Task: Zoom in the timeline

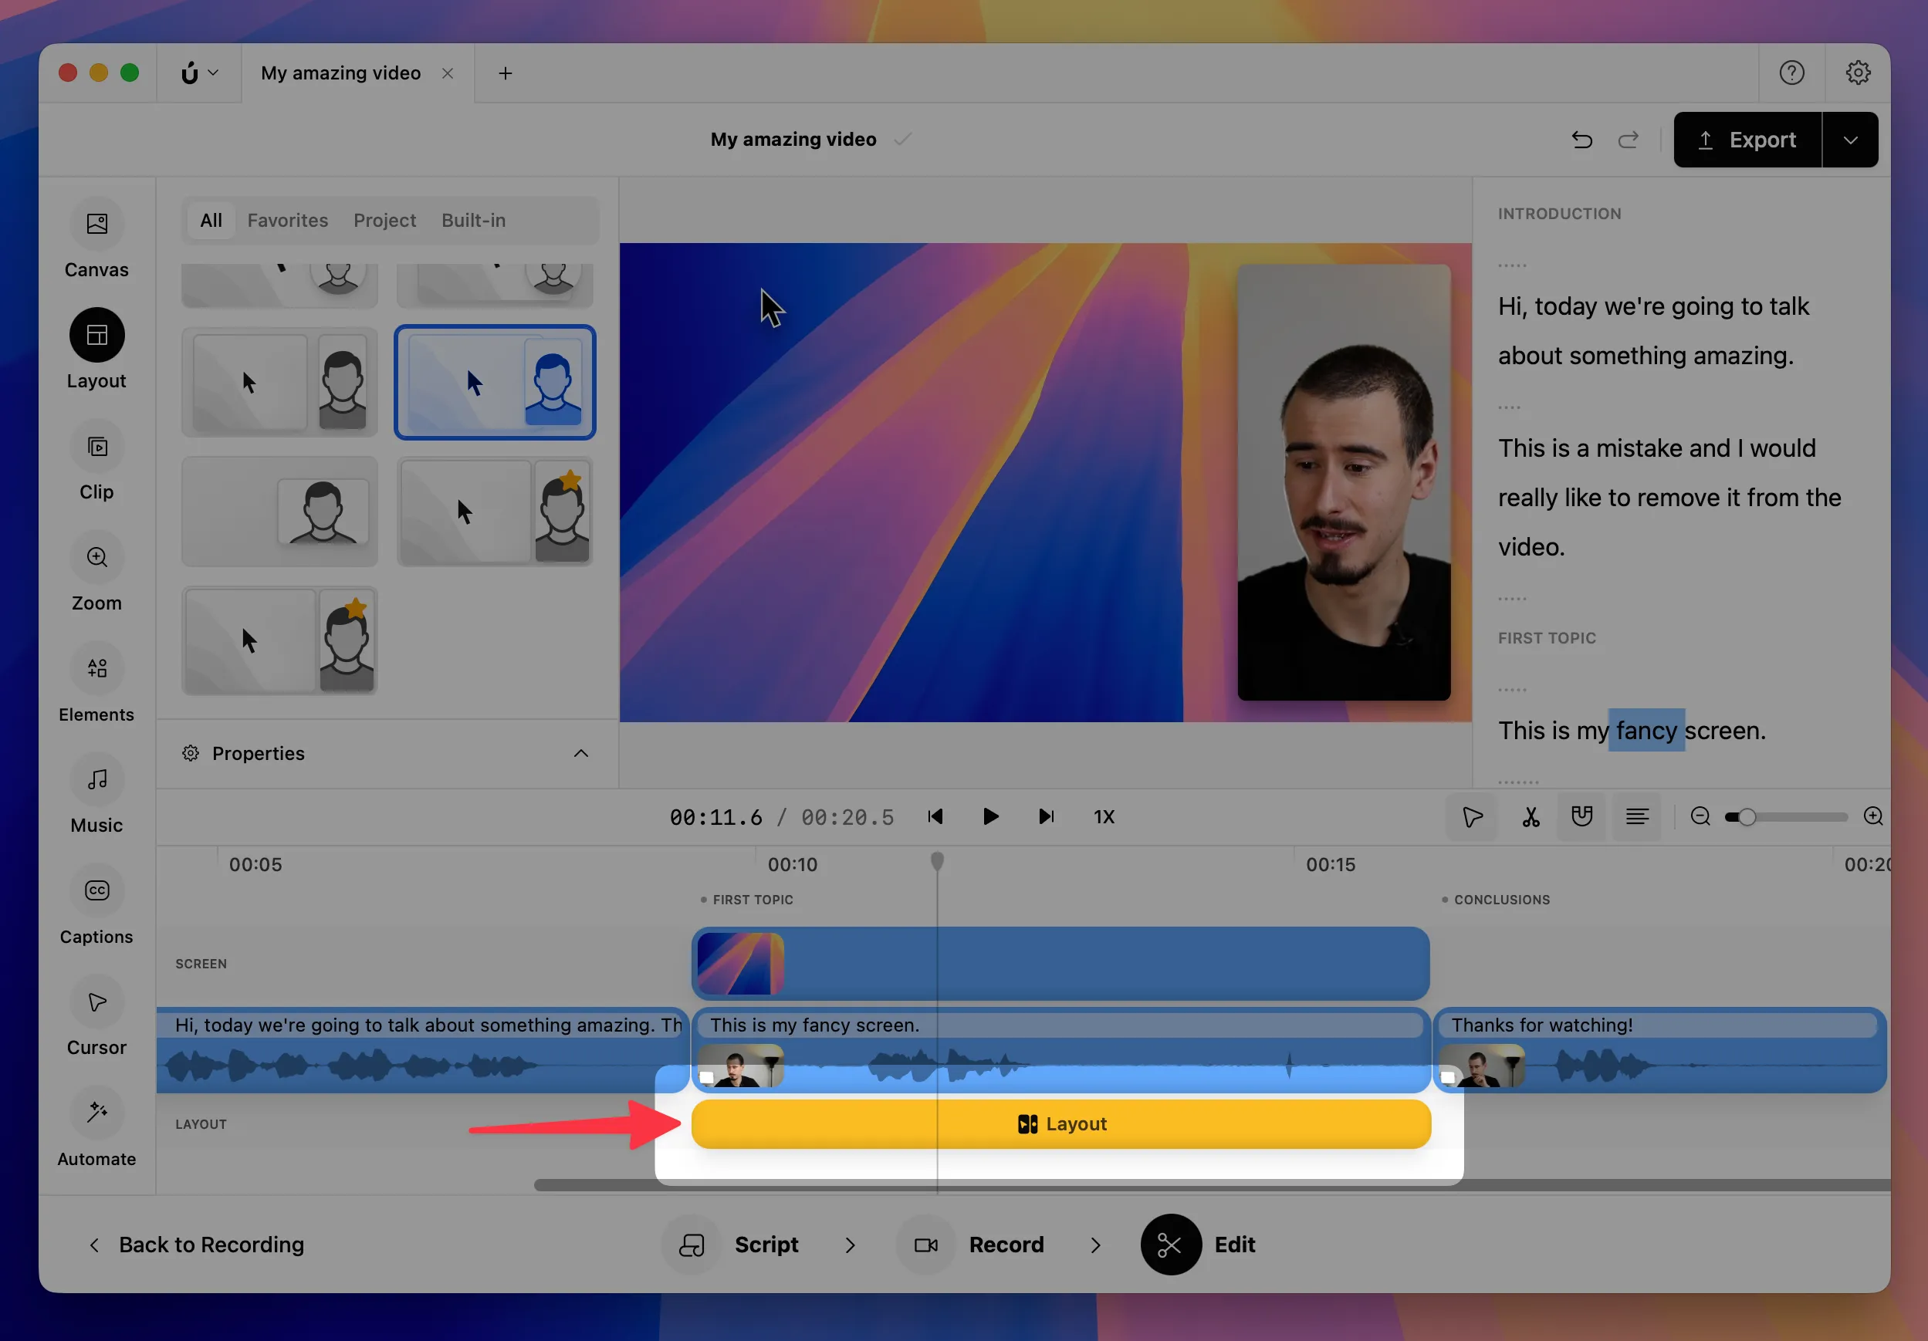Action: click(1872, 816)
